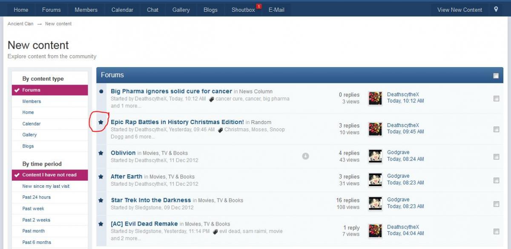Open the Random forum link
511x249 pixels.
(x=261, y=122)
